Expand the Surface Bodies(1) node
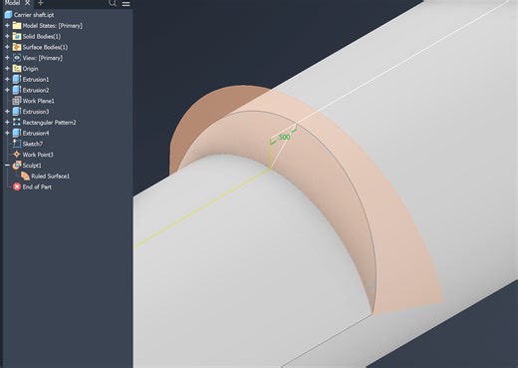The image size is (518, 368). click(x=7, y=47)
